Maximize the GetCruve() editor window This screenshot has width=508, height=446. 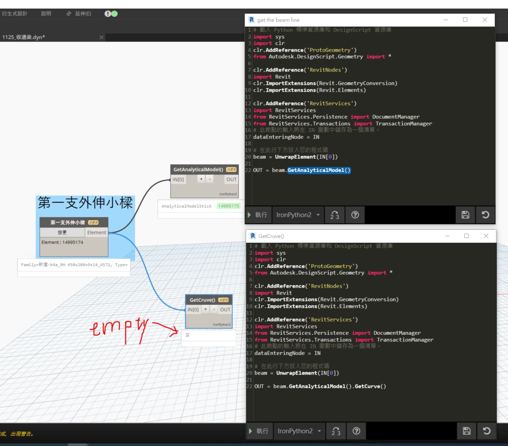click(466, 236)
